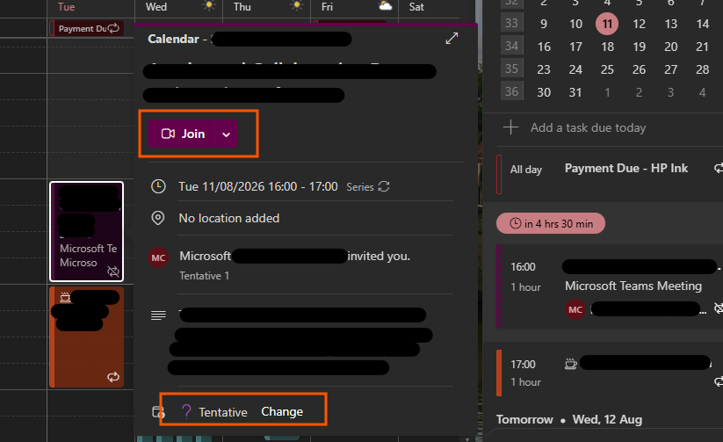Click the Wed column header
Viewport: 723px width, 442px height.
(155, 7)
